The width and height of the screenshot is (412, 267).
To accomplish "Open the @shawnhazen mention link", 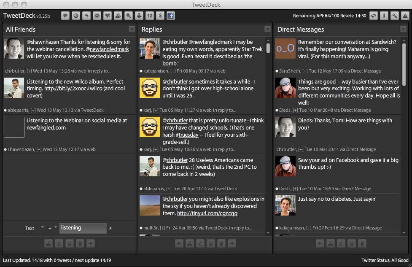I will 43,42.
